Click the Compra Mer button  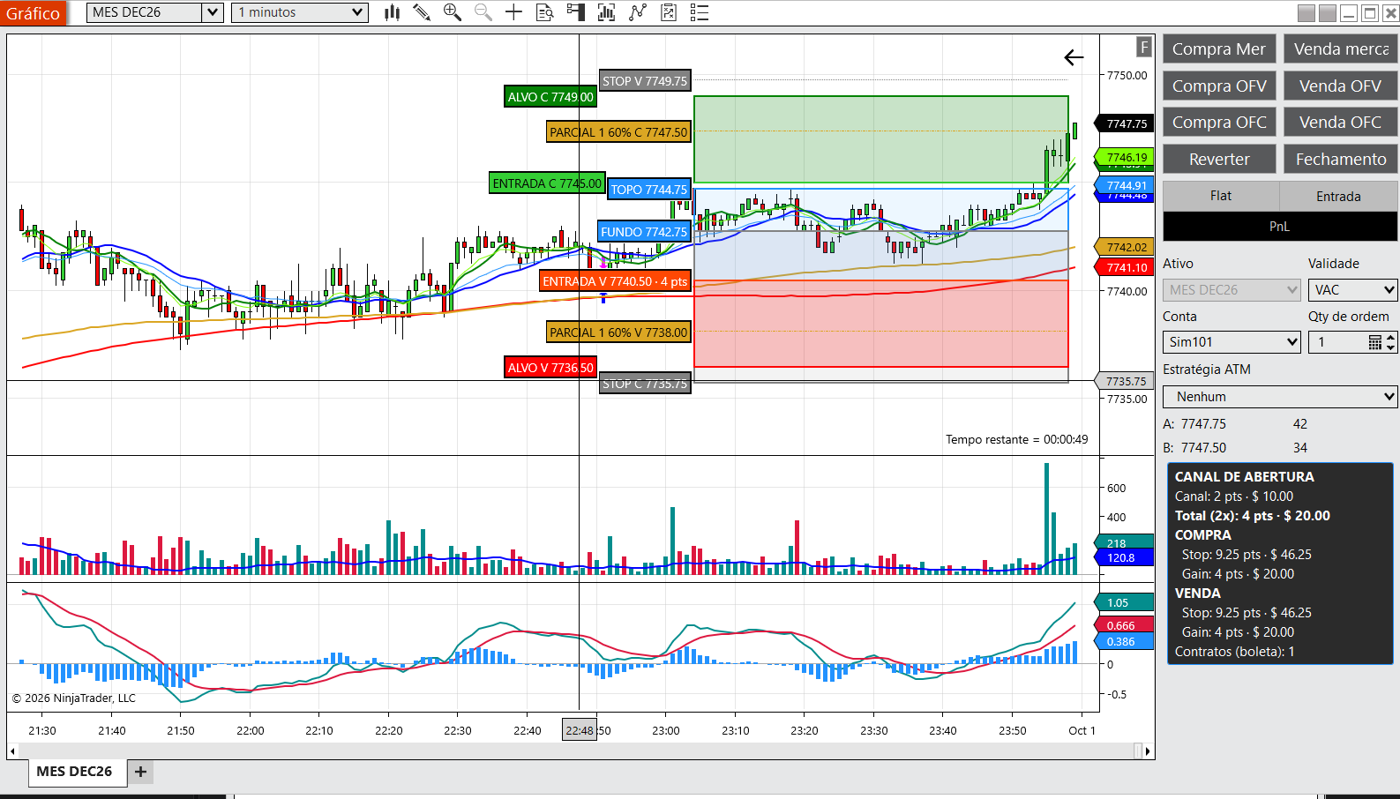click(1219, 49)
